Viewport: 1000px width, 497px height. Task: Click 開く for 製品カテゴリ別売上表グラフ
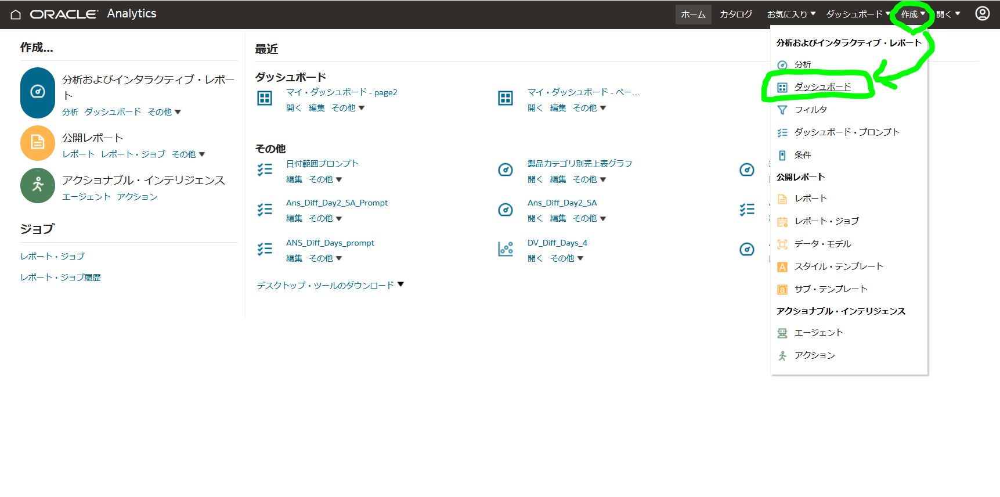tap(535, 179)
